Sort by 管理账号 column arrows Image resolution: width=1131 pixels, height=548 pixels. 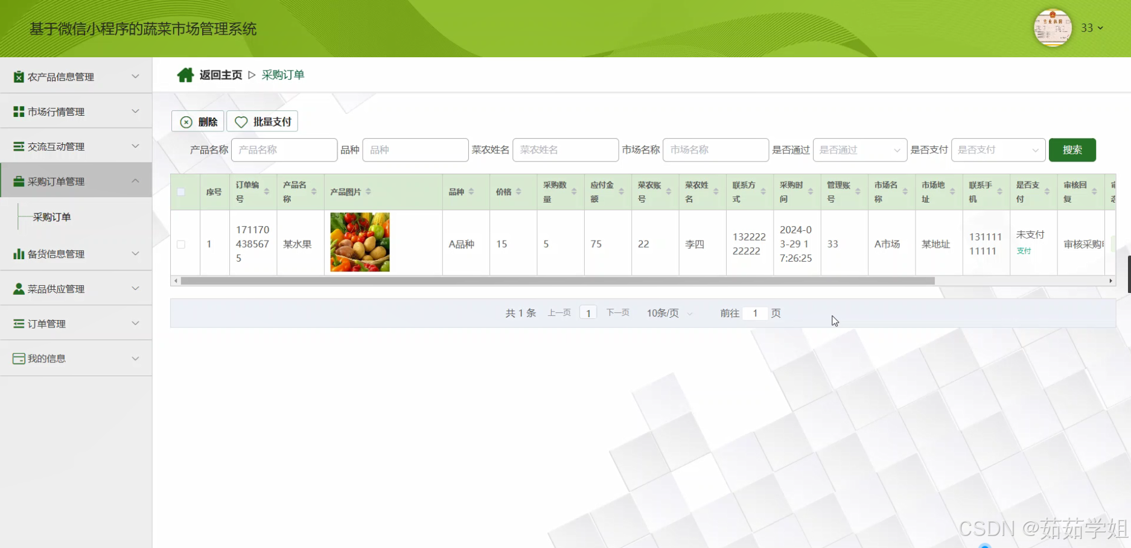tap(858, 192)
